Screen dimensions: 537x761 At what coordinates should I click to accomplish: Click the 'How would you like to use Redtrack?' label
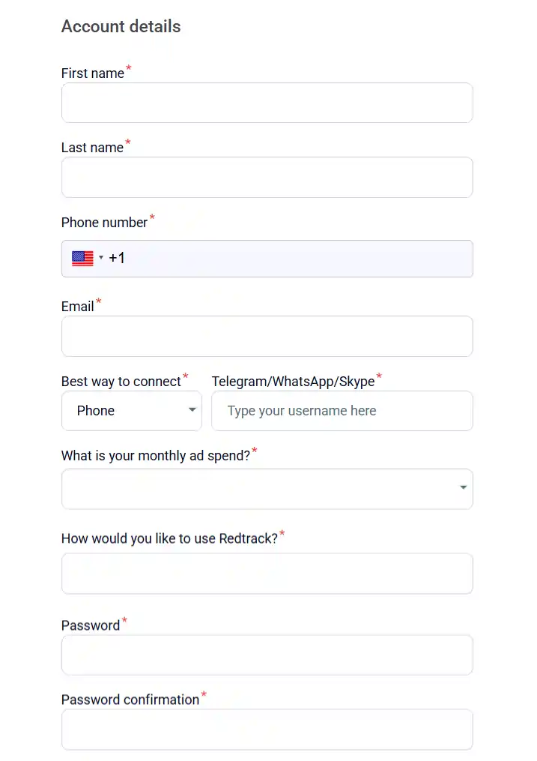click(169, 538)
